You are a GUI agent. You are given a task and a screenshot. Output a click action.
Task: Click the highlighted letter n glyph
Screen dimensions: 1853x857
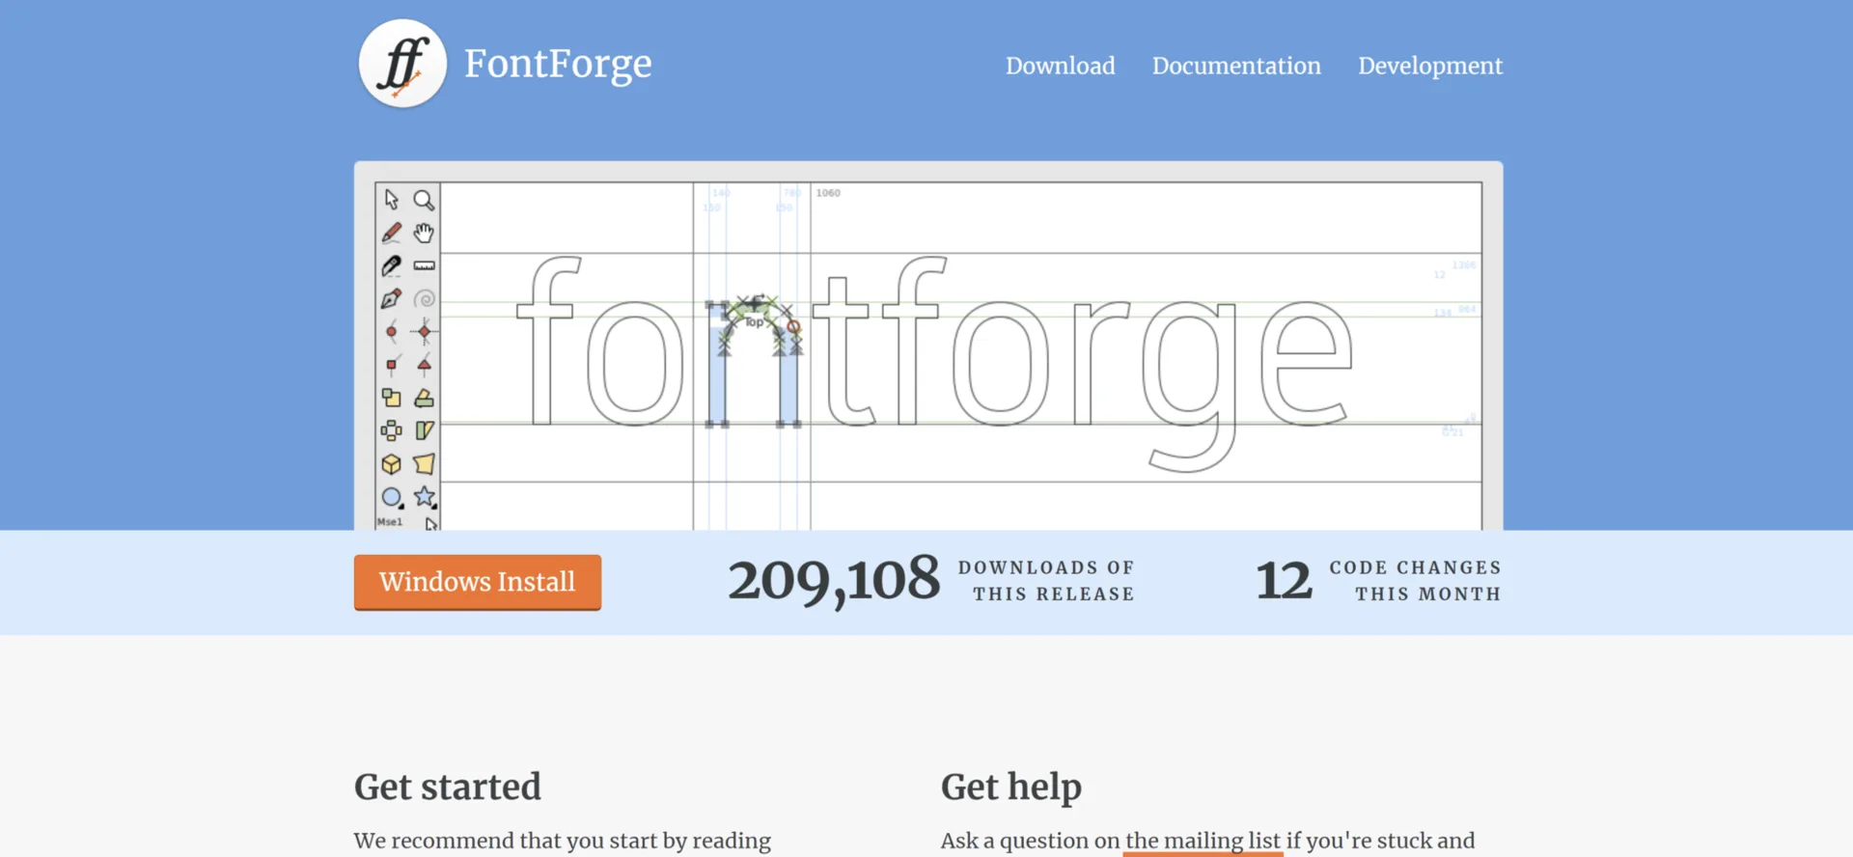click(753, 362)
